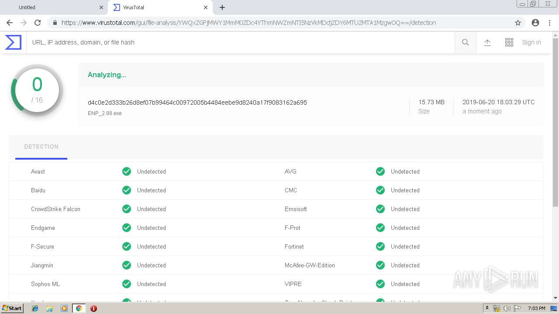Click the green check for McAfee-GW-Edition
The width and height of the screenshot is (559, 314).
(x=380, y=265)
